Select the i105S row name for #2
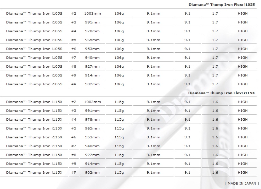261x189 pixels. click(x=34, y=14)
